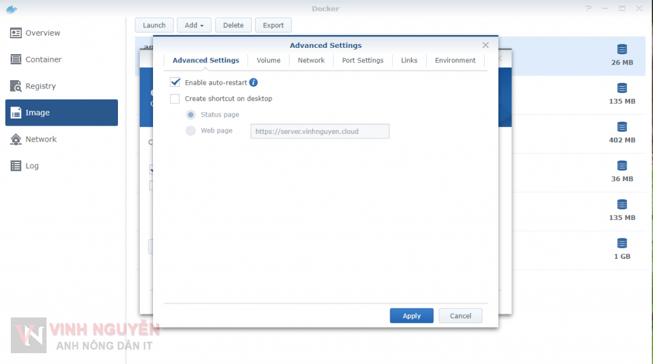Screen dimensions: 653x364
Task: Open the Port Settings tab
Action: coord(362,61)
